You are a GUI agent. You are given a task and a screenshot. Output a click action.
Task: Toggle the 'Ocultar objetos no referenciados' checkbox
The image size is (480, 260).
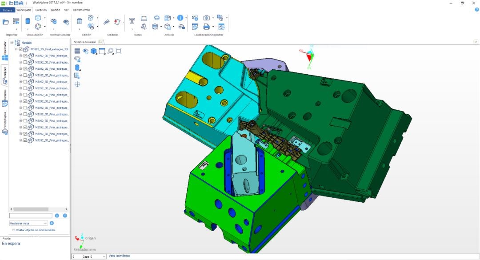(x=13, y=230)
